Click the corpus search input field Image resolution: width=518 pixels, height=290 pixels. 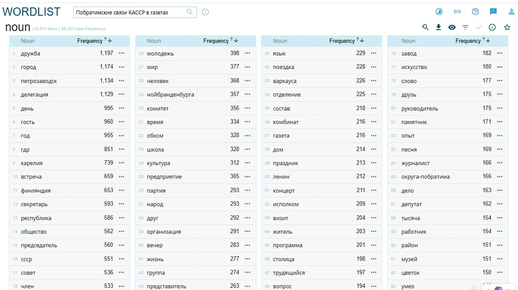click(130, 12)
